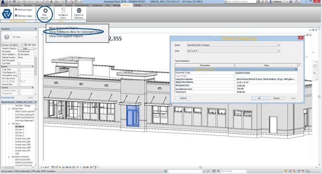Click Cancel in Object Mapping dialog

[276, 98]
